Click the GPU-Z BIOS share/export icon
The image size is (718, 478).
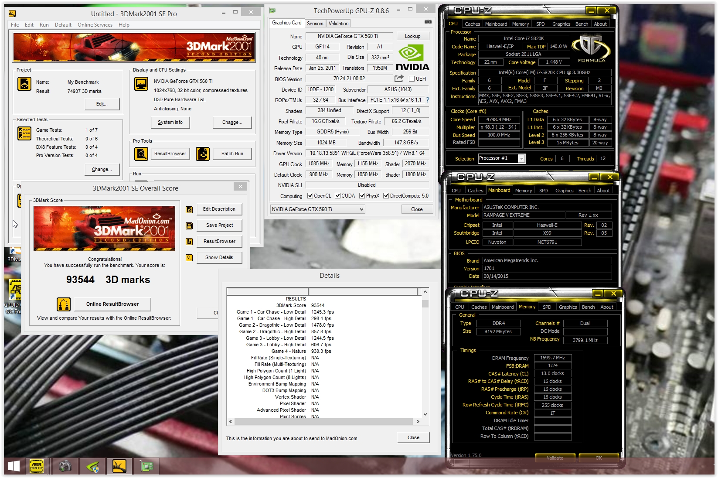tap(399, 79)
